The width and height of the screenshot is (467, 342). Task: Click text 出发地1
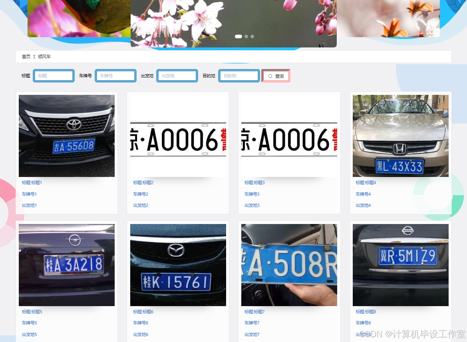tap(29, 205)
